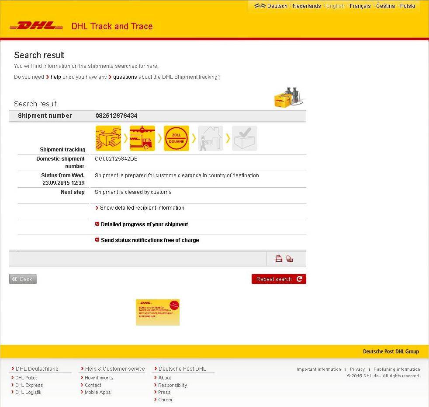Open the DHL Express footer link
429x407 pixels.
click(29, 385)
